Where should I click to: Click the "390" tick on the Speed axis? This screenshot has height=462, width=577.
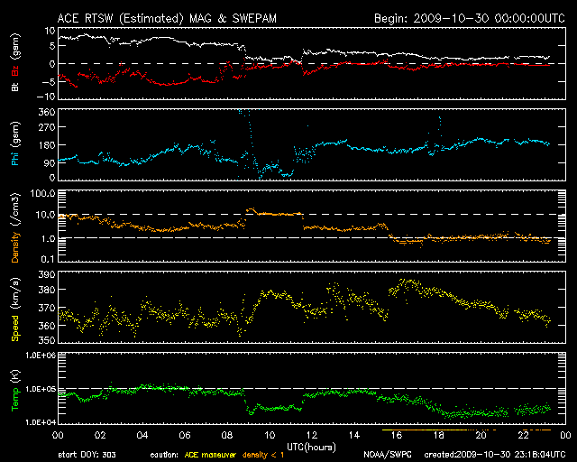(47, 274)
